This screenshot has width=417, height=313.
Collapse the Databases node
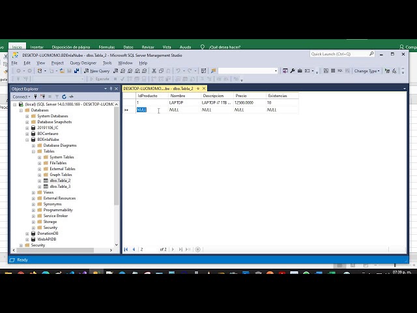point(21,110)
